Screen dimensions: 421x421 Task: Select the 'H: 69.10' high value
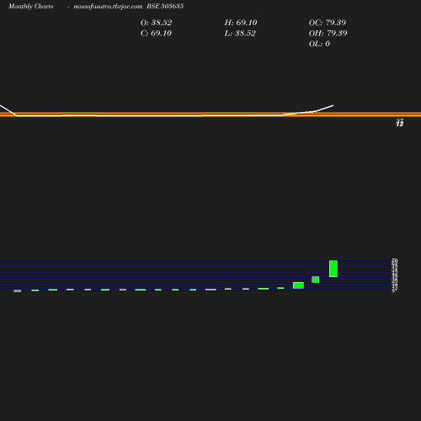coord(241,23)
